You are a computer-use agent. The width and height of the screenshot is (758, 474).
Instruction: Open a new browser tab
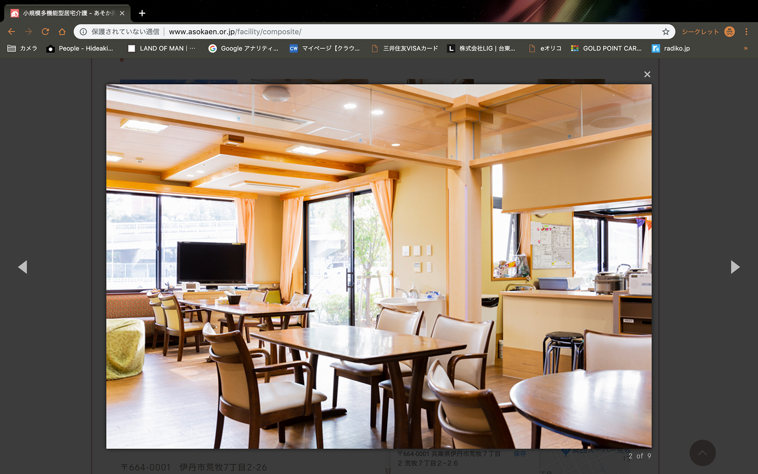[x=142, y=13]
